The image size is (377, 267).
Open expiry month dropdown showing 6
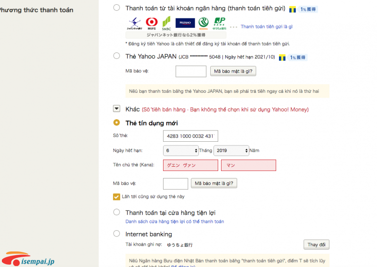point(181,150)
